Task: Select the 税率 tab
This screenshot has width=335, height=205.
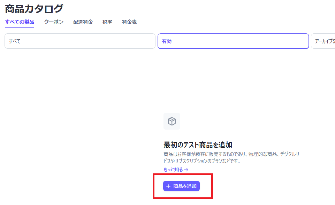Action: pyautogui.click(x=107, y=22)
